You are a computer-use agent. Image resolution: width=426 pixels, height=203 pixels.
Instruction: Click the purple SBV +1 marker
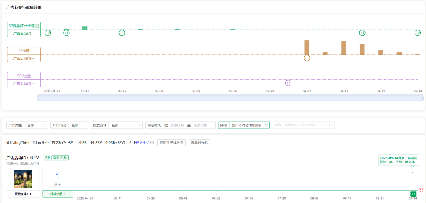tap(288, 83)
